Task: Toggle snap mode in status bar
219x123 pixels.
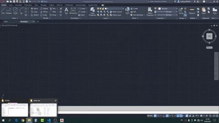Action: click(x=158, y=116)
